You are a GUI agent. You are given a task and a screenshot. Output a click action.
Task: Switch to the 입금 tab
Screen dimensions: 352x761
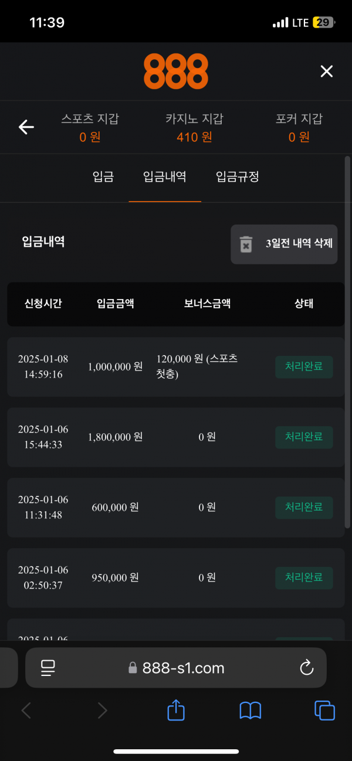pos(103,176)
